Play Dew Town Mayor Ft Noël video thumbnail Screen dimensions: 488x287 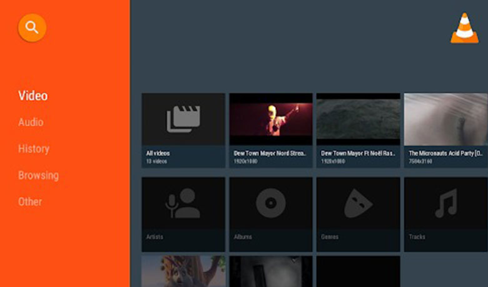click(358, 119)
